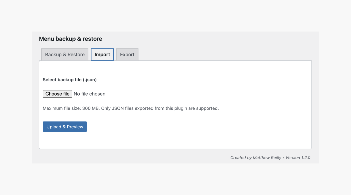Select the Import tab

102,55
